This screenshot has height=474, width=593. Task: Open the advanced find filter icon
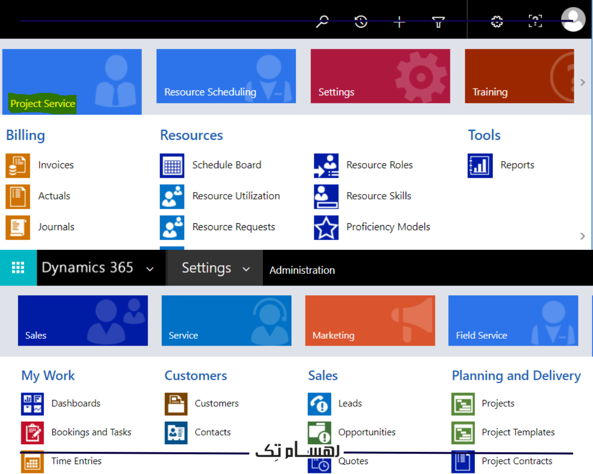tap(438, 22)
